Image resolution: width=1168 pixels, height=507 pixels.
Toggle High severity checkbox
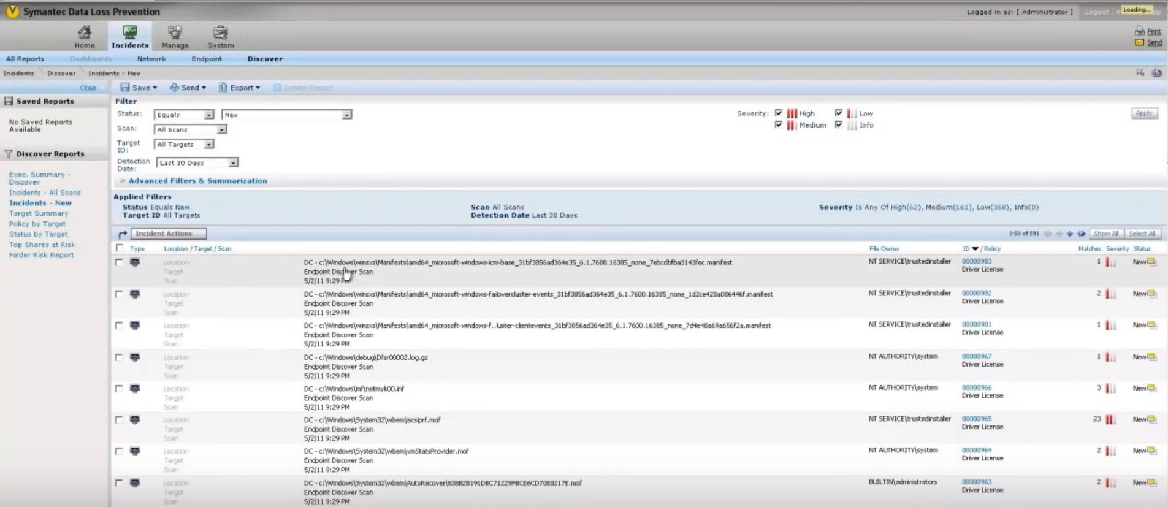[x=779, y=113]
